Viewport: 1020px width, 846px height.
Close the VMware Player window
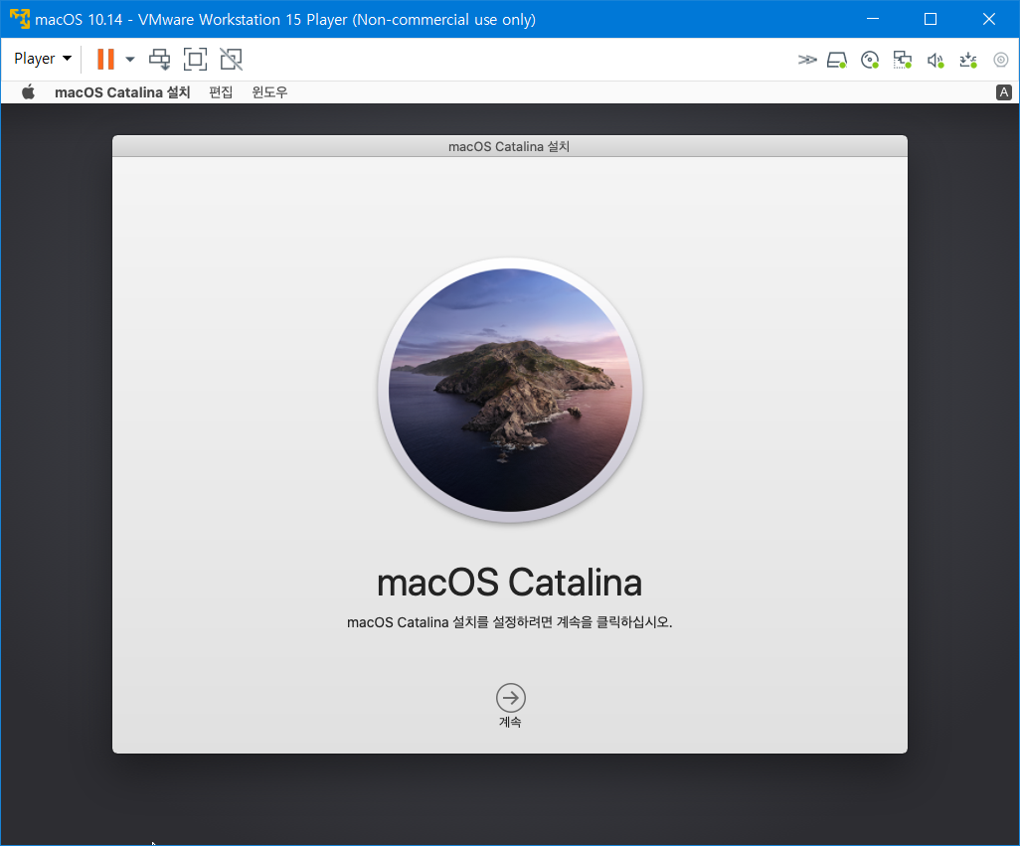click(x=989, y=19)
